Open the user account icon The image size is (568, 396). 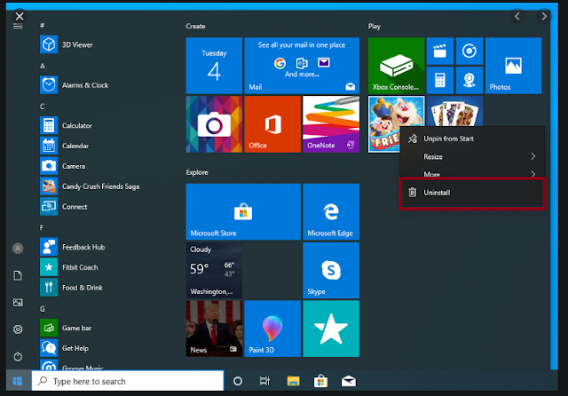18,249
